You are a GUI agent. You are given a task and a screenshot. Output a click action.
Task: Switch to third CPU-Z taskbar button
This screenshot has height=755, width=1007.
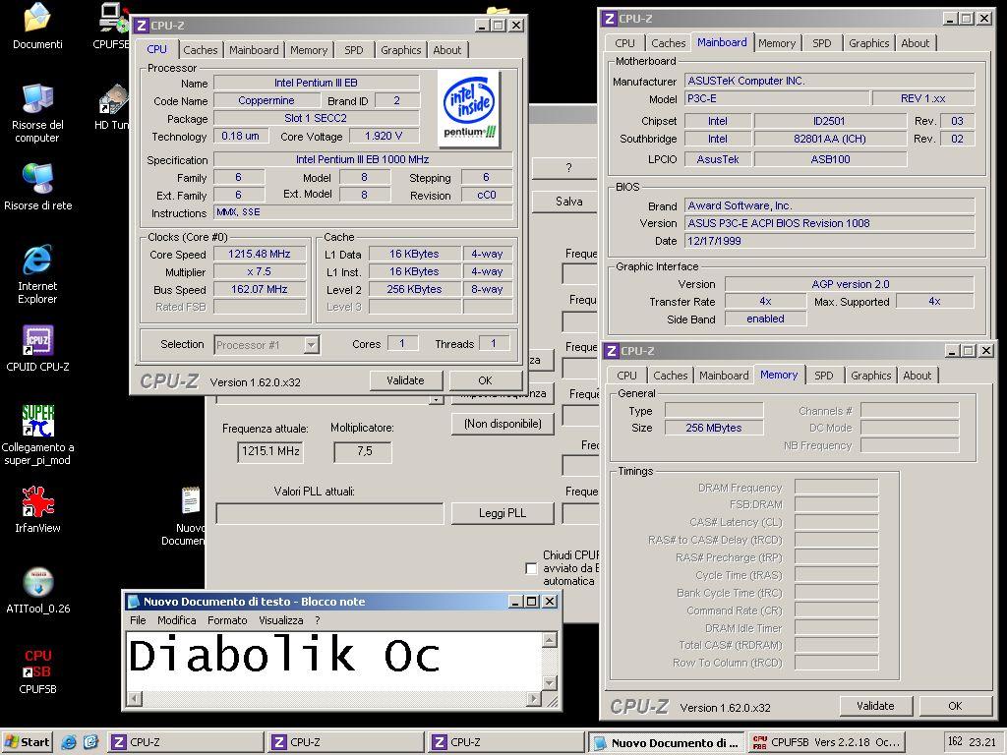point(506,742)
